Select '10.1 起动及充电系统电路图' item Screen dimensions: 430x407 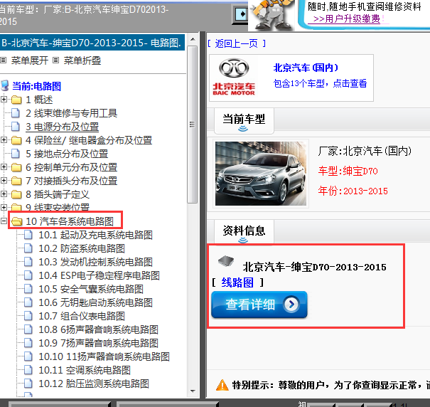pos(95,235)
